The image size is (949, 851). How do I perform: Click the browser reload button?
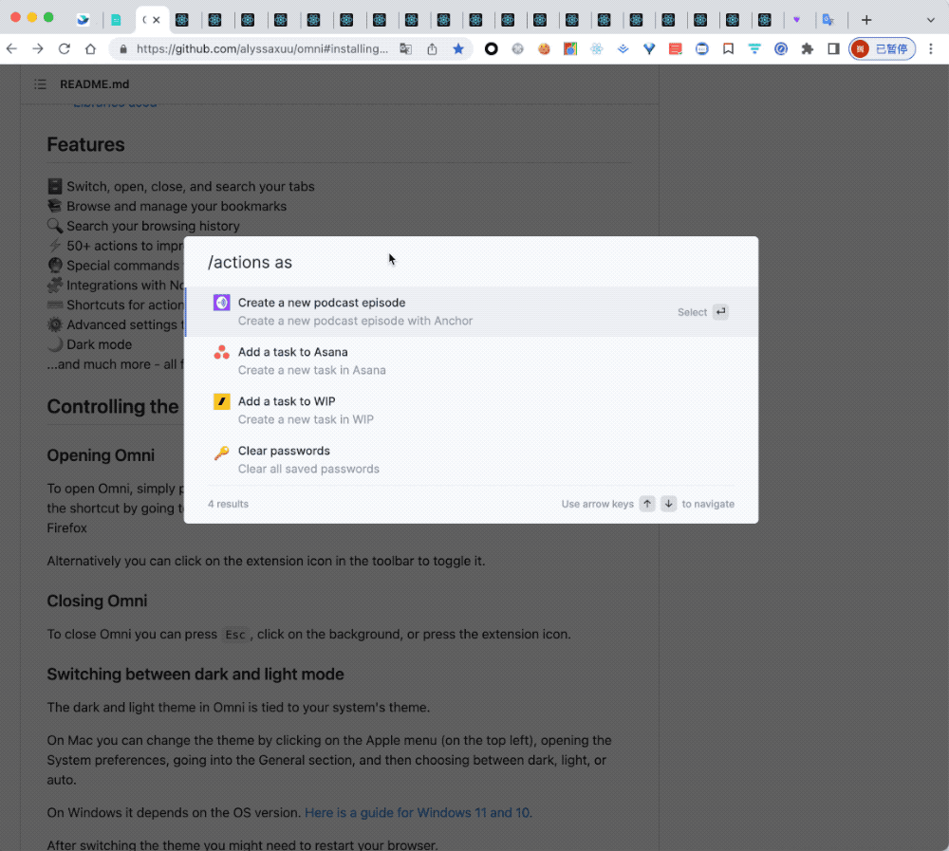64,48
